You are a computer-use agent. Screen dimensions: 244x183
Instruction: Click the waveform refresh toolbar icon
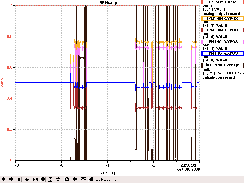click(x=84, y=179)
